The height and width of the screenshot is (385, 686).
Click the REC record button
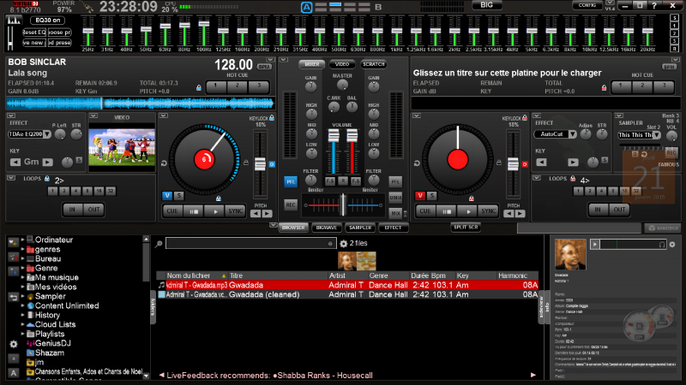pos(291,204)
